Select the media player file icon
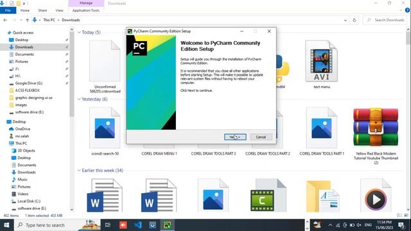 point(376,195)
